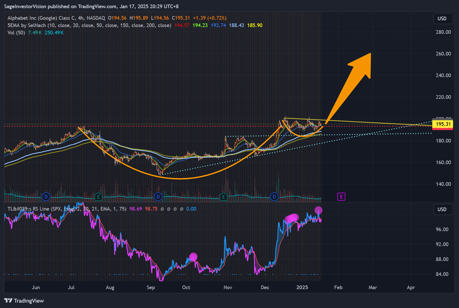
Task: Click the red EMA value 194.57
Action: (x=182, y=25)
